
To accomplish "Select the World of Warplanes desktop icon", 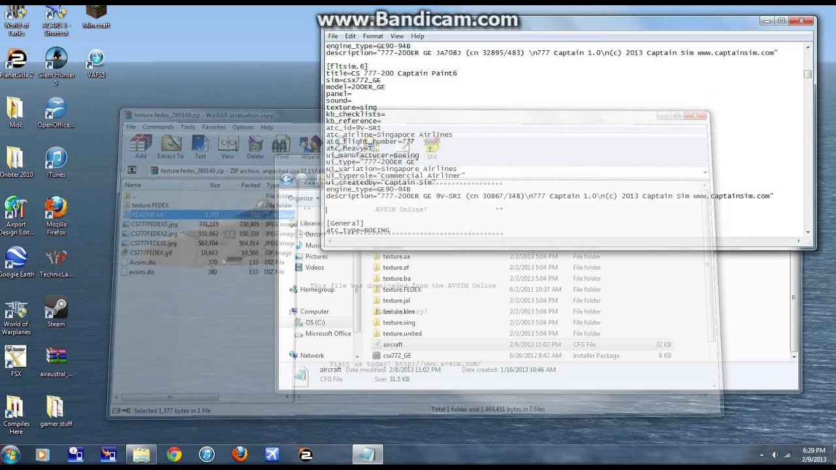I will tap(16, 317).
